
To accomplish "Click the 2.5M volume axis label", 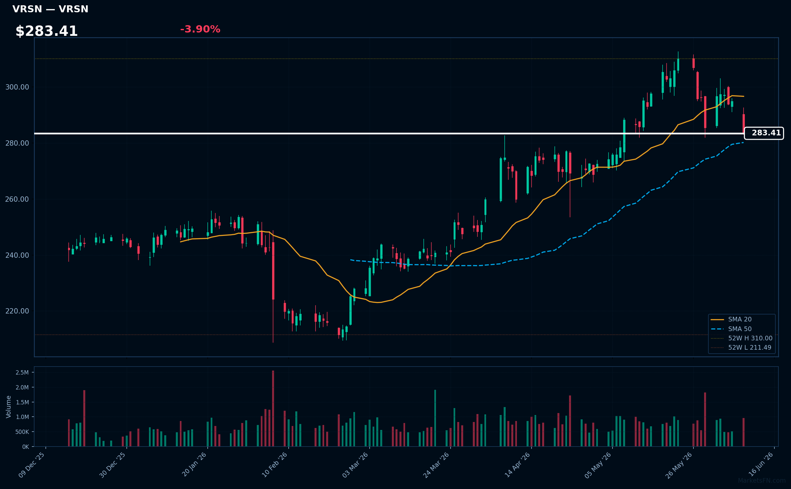I will pos(22,372).
